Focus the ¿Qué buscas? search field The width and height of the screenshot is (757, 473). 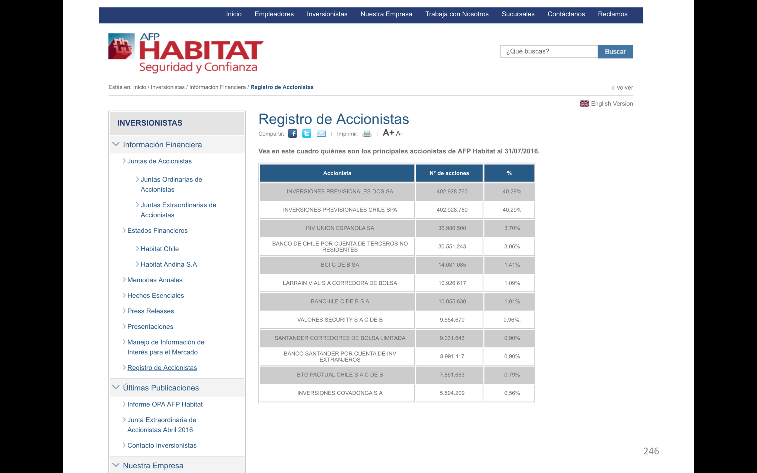pyautogui.click(x=549, y=52)
